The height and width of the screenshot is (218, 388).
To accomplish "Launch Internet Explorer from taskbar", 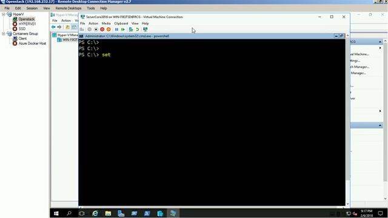I will [95, 213].
